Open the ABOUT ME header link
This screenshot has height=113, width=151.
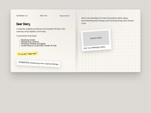(x=44, y=16)
